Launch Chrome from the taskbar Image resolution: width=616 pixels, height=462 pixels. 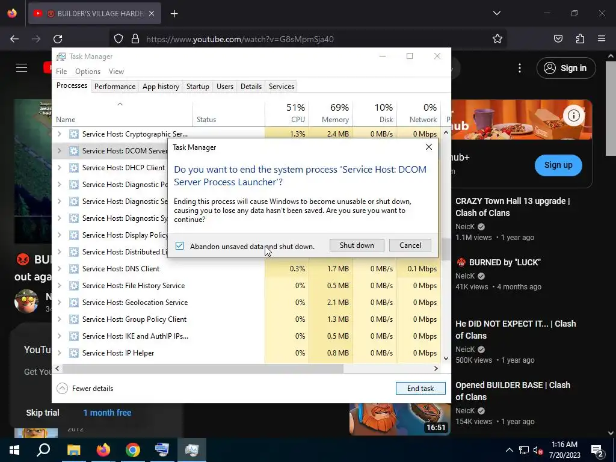(x=133, y=450)
